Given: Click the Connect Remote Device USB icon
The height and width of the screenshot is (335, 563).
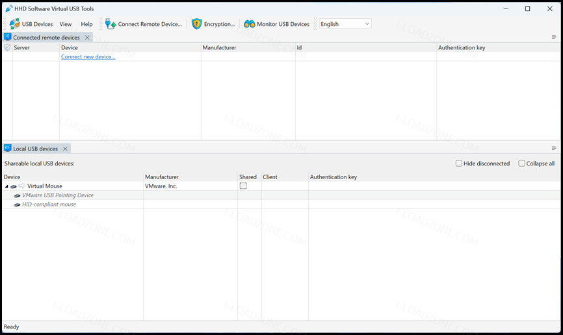Looking at the screenshot, I should (x=111, y=24).
